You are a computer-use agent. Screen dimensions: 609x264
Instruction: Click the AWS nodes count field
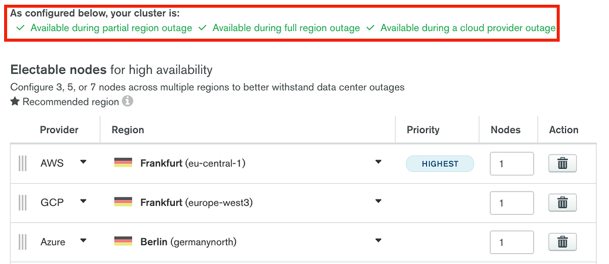coord(511,164)
